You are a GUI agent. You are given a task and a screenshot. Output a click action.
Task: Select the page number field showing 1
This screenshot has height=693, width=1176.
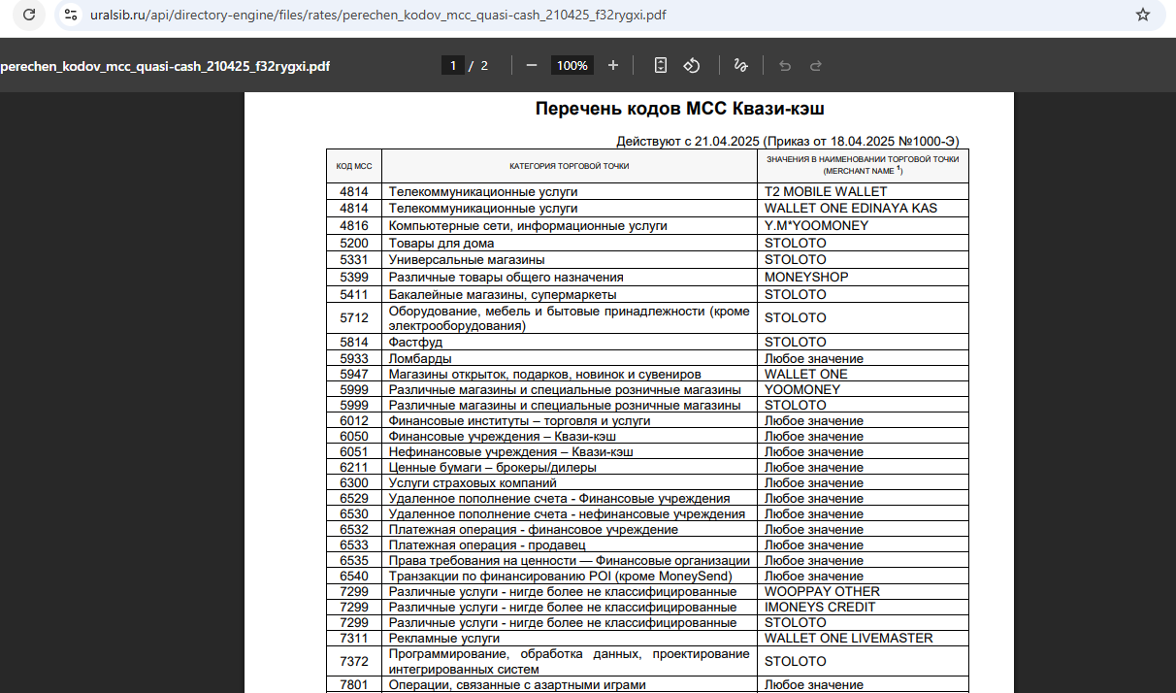[x=452, y=65]
